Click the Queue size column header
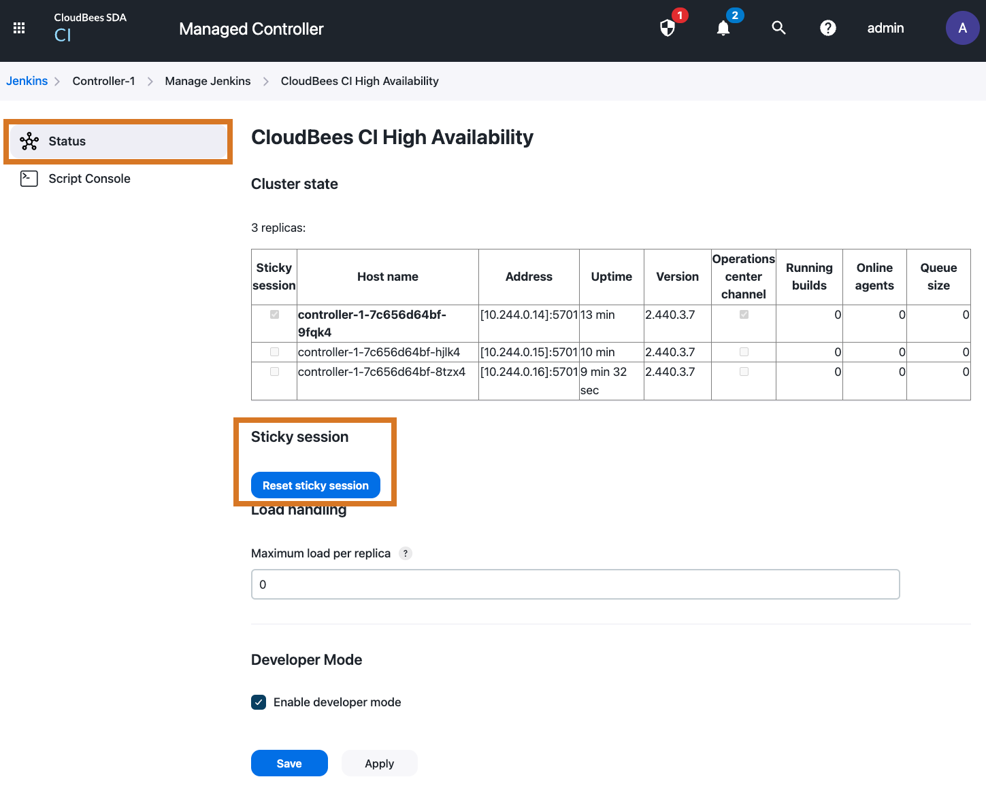Image resolution: width=986 pixels, height=794 pixels. point(938,277)
